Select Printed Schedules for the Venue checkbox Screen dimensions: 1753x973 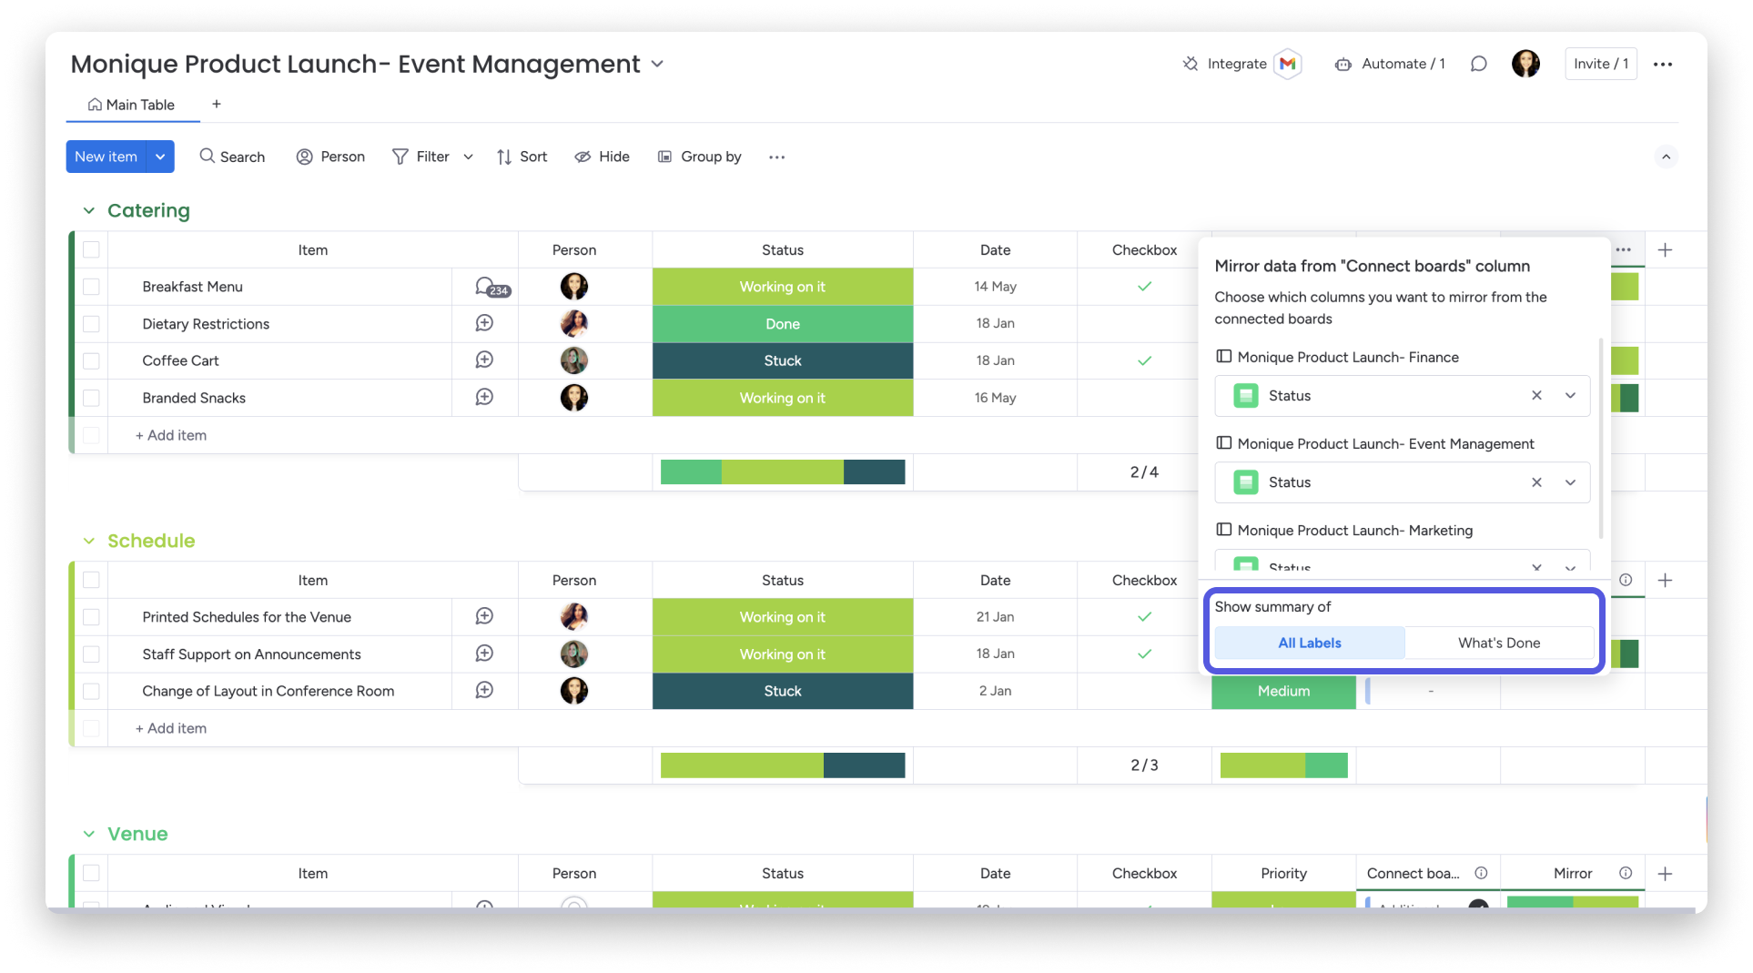click(91, 617)
